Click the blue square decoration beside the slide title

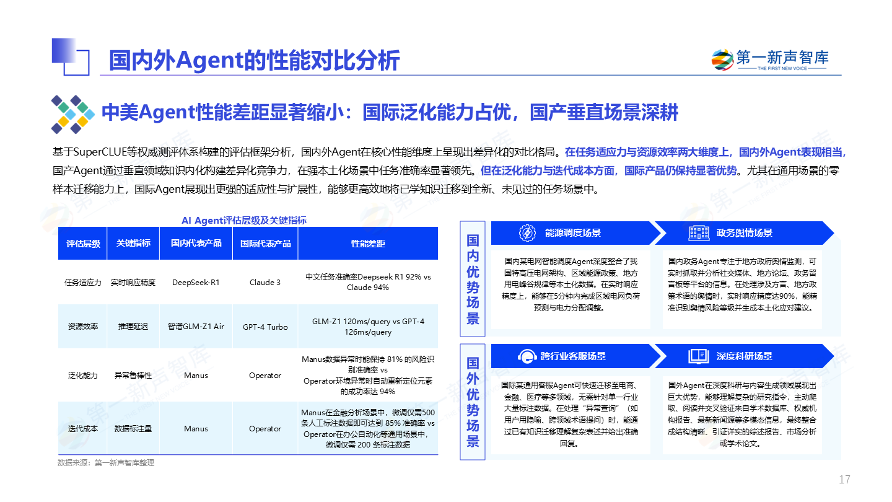click(64, 51)
